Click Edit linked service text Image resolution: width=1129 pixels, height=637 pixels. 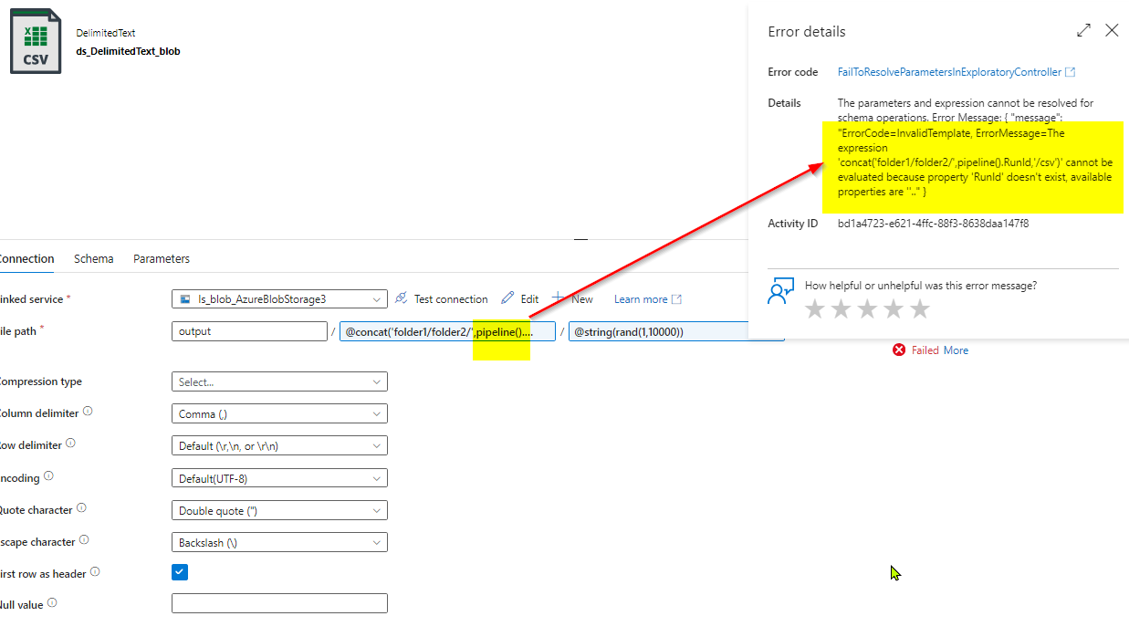529,299
